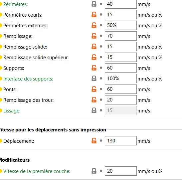Click the orange padlock beside Supports
The height and width of the screenshot is (180, 182).
pos(94,68)
